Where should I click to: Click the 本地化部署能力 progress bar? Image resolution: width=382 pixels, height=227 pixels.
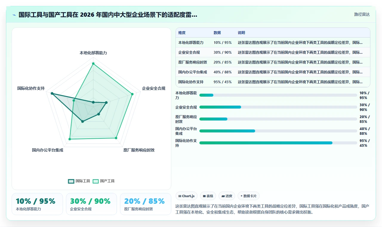point(278,95)
